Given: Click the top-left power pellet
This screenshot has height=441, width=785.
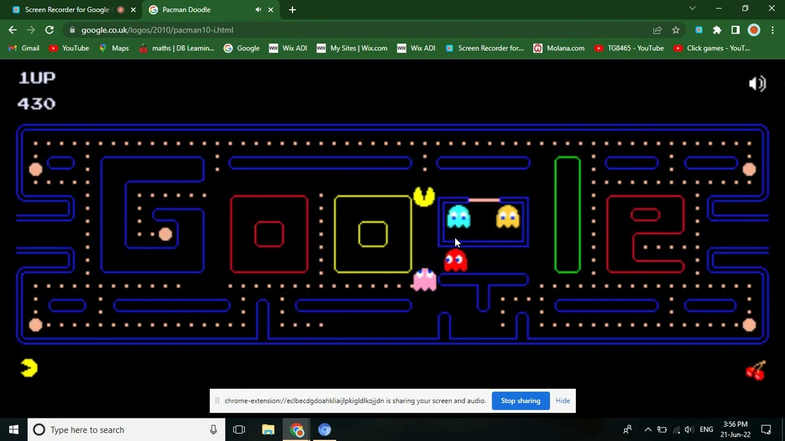Looking at the screenshot, I should (x=36, y=170).
